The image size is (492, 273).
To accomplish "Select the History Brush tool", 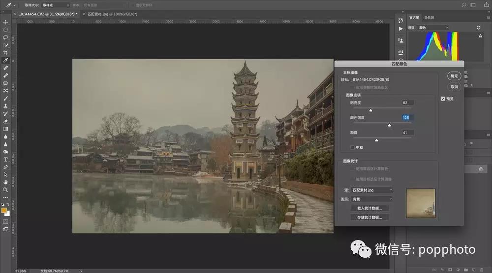I will [5, 114].
